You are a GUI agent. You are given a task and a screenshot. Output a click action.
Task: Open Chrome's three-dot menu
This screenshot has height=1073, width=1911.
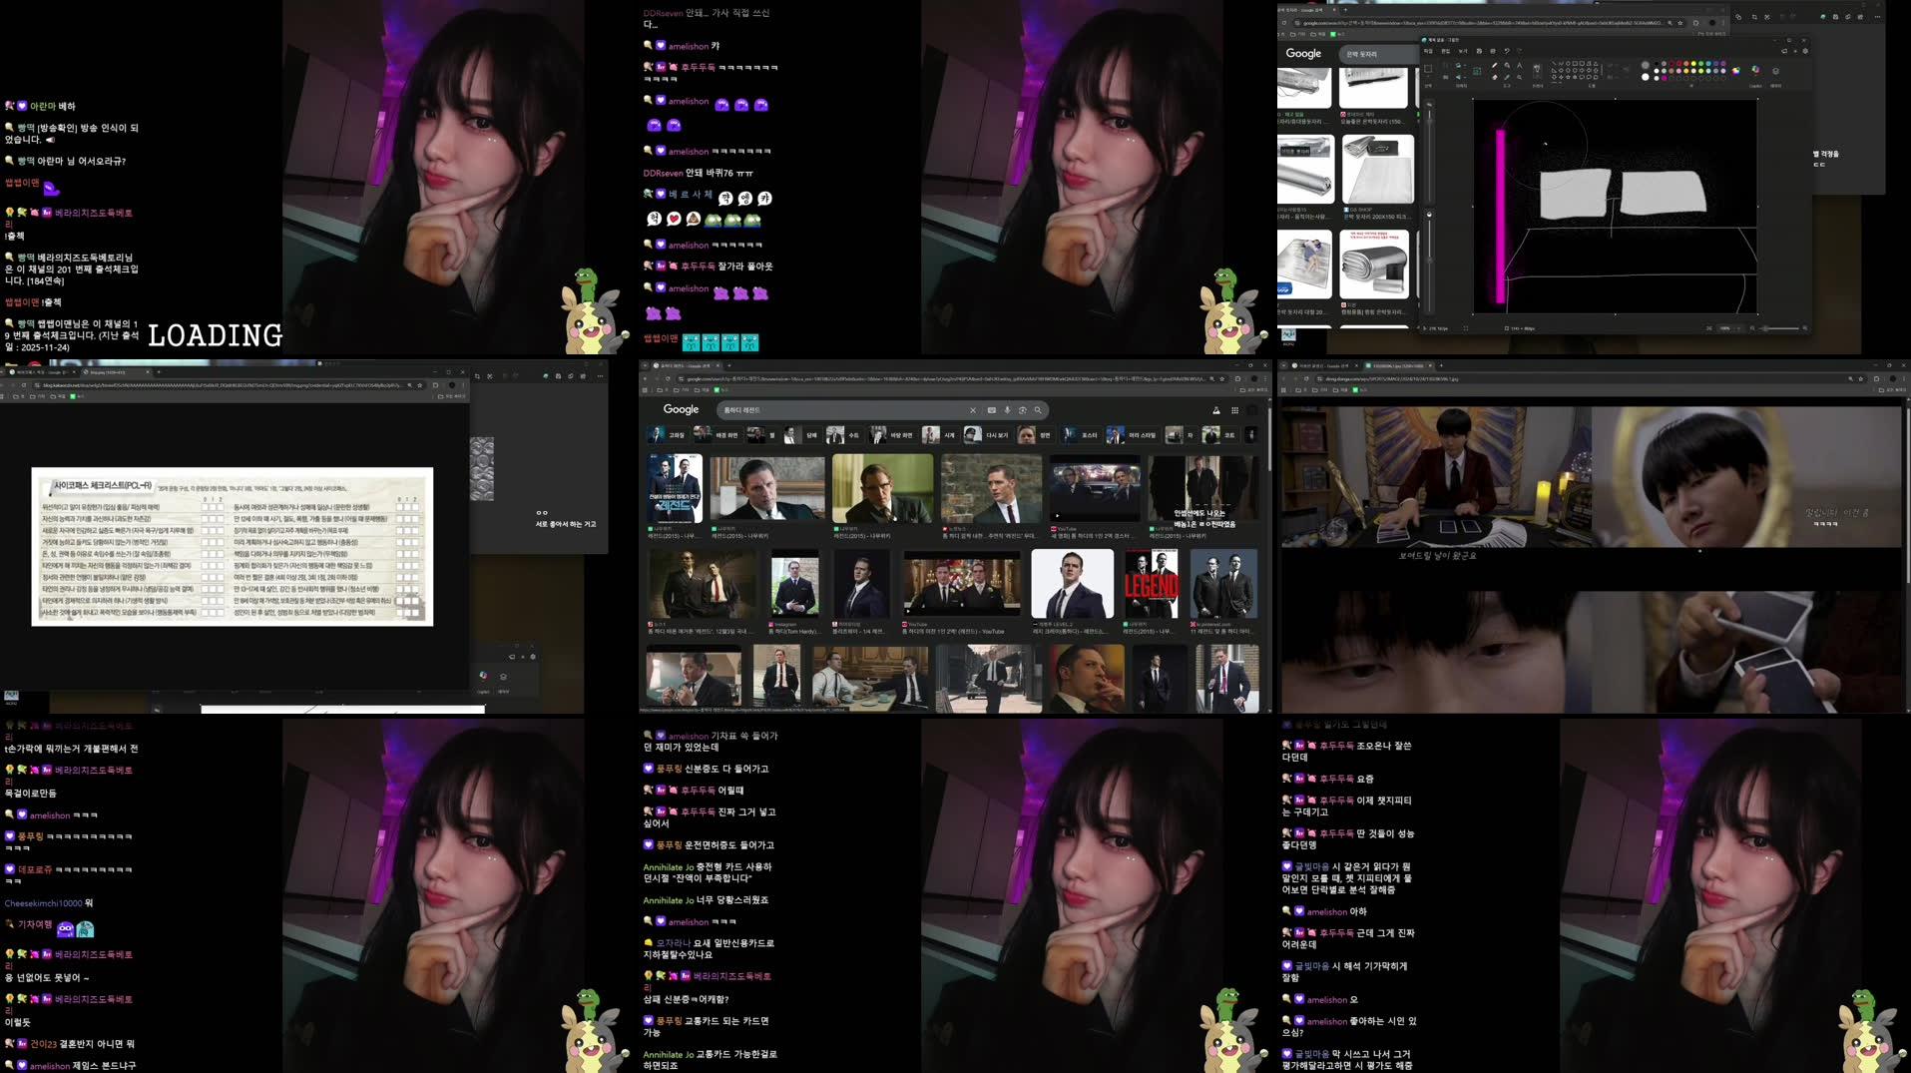pos(1265,379)
